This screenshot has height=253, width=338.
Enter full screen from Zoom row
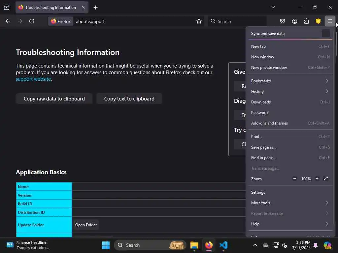326,179
